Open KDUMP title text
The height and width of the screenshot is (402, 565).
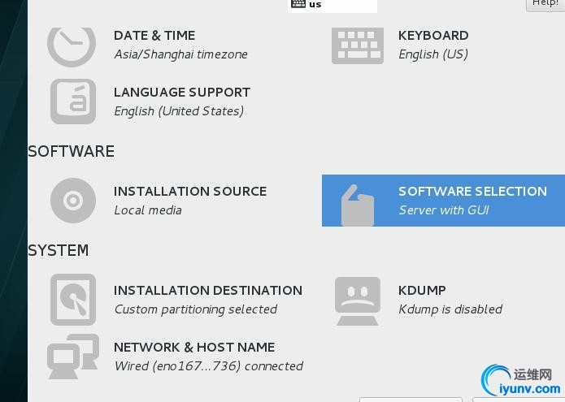422,291
